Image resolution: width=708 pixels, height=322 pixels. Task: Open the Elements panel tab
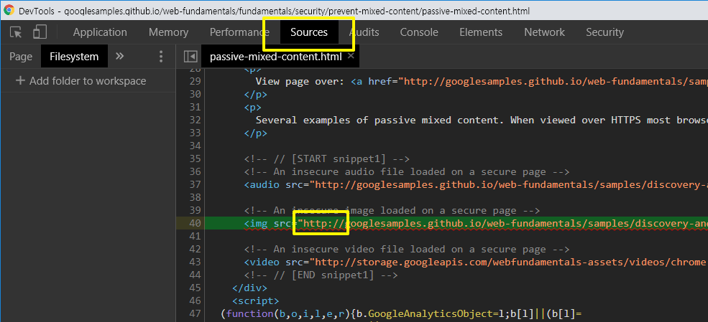tap(481, 32)
